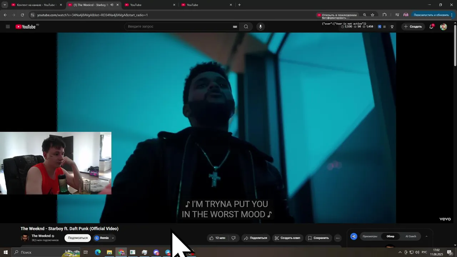Open the Windows Start menu

point(6,252)
